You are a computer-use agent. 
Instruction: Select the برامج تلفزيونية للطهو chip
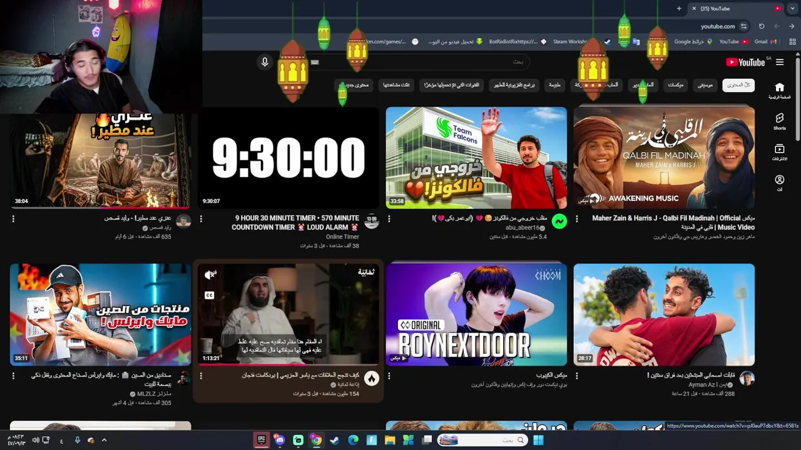point(514,84)
